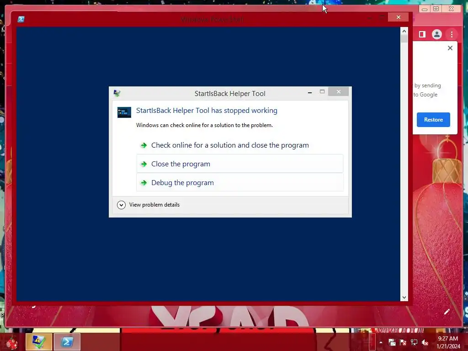Image resolution: width=468 pixels, height=351 pixels.
Task: Open Chrome profile avatar menu
Action: [436, 34]
